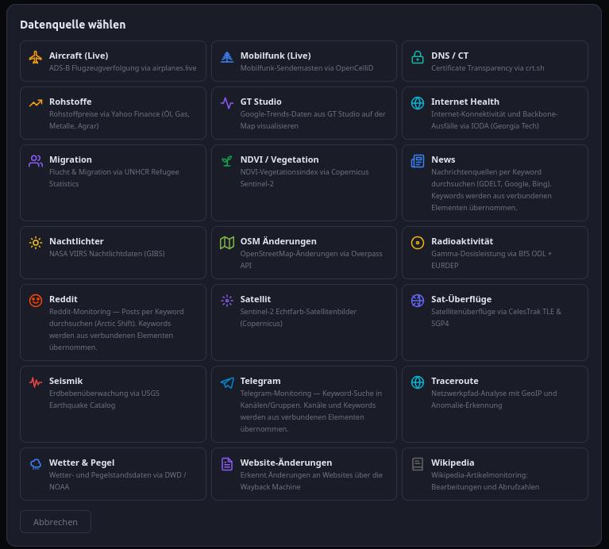The image size is (609, 549).
Task: Click the sun icon for Nachtlichter
Action: click(x=36, y=243)
